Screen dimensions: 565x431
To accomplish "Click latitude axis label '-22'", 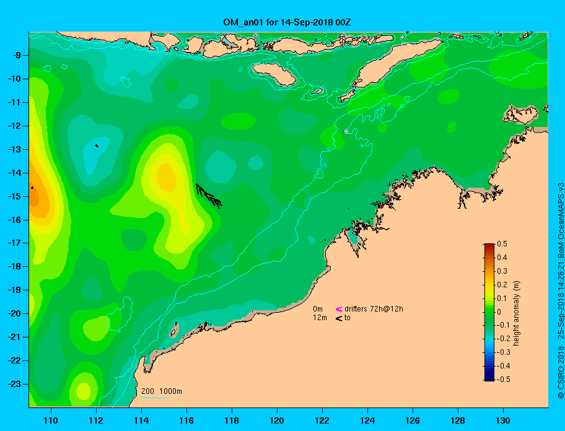I will click(x=14, y=360).
